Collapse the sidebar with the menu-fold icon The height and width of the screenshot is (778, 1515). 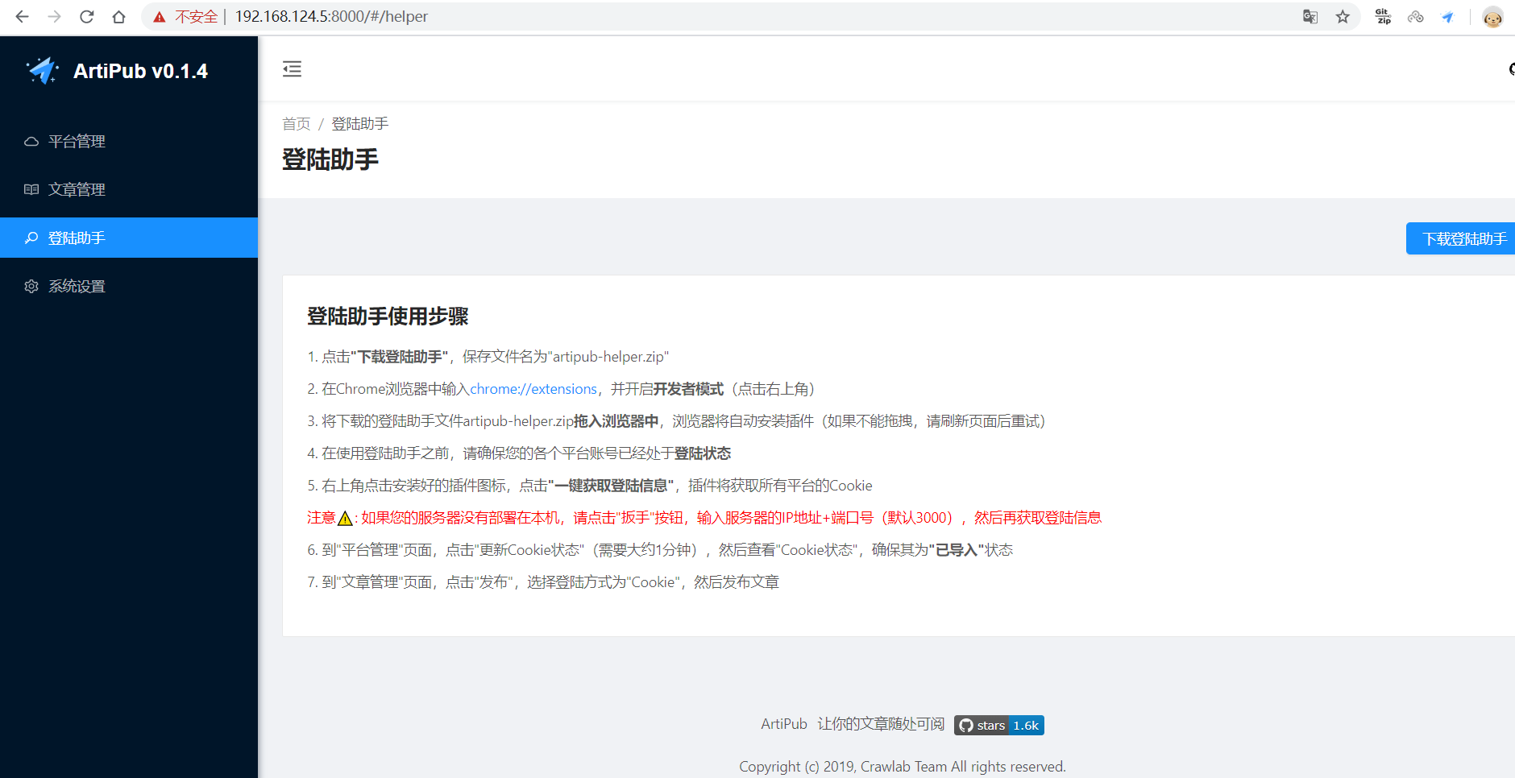(292, 69)
